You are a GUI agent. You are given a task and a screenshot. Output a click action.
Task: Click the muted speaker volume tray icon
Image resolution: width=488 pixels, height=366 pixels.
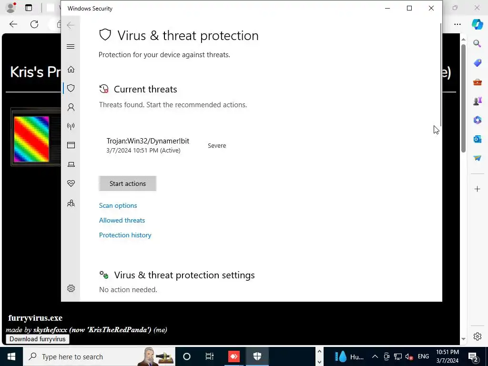(x=409, y=356)
